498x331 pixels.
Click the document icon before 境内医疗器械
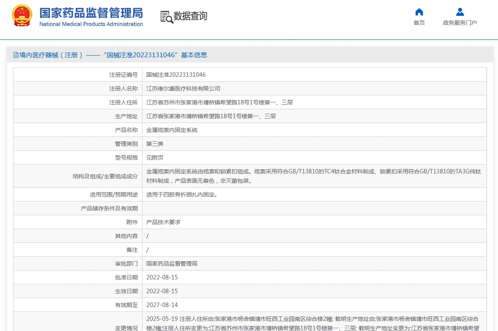pos(16,55)
